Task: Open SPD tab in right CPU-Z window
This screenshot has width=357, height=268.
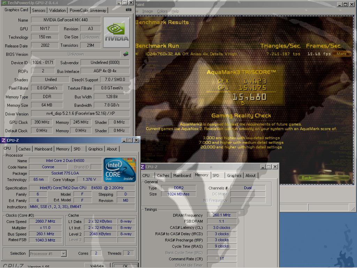Action: 216,176
